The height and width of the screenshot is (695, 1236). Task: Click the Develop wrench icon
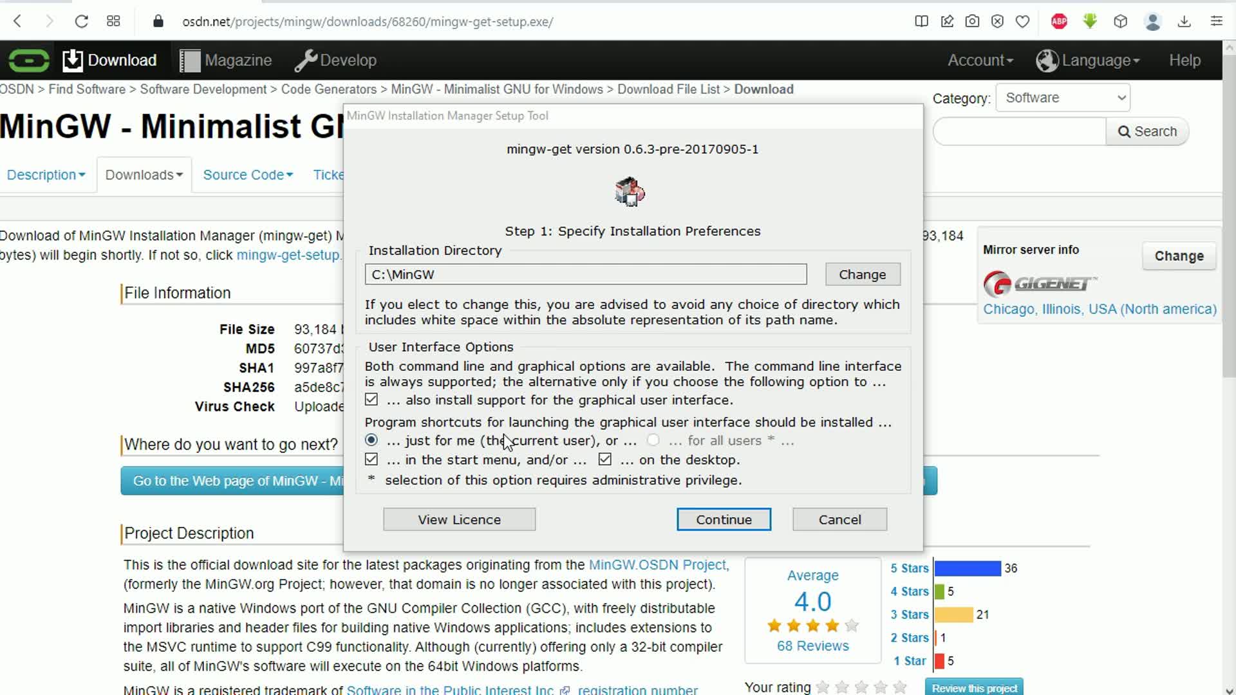click(x=306, y=60)
